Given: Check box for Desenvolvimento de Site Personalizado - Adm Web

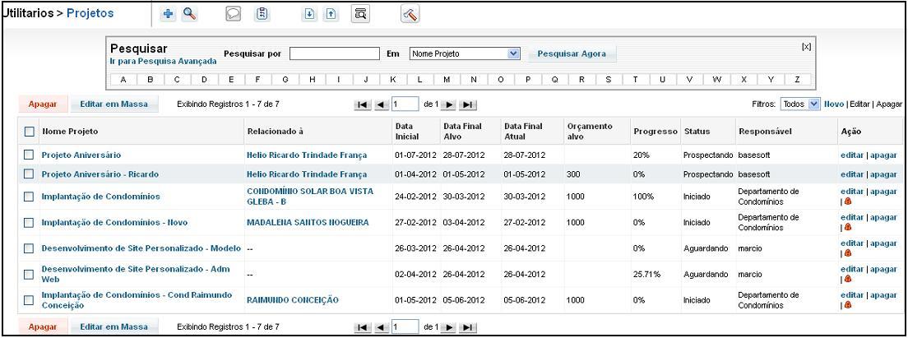Looking at the screenshot, I should pos(28,274).
